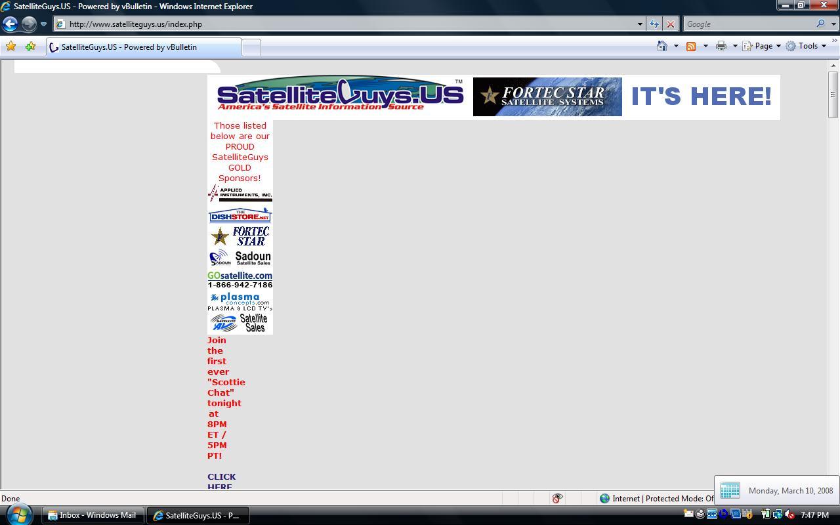This screenshot has width=840, height=525.
Task: Refresh the page with the Refresh icon
Action: 654,24
